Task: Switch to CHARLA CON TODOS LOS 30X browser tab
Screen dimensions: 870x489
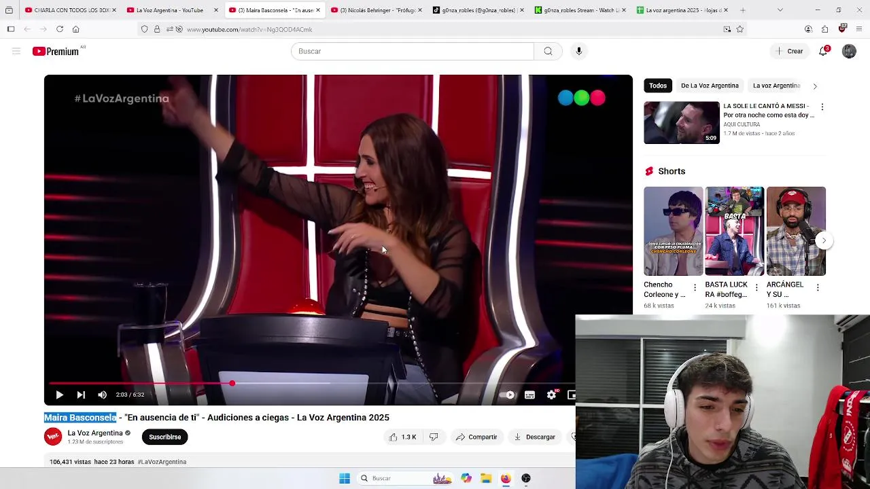Action: (71, 10)
